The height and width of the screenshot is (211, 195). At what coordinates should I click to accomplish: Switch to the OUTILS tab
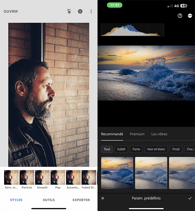tap(49, 200)
